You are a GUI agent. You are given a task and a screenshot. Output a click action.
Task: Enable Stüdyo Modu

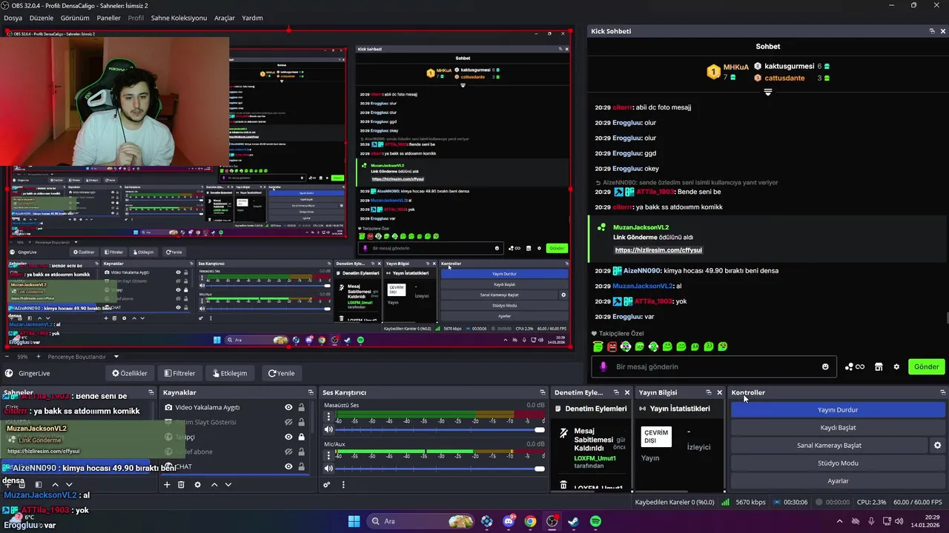(838, 463)
